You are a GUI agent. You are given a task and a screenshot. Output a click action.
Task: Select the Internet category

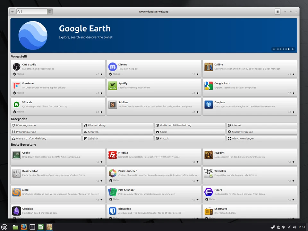pos(261,125)
